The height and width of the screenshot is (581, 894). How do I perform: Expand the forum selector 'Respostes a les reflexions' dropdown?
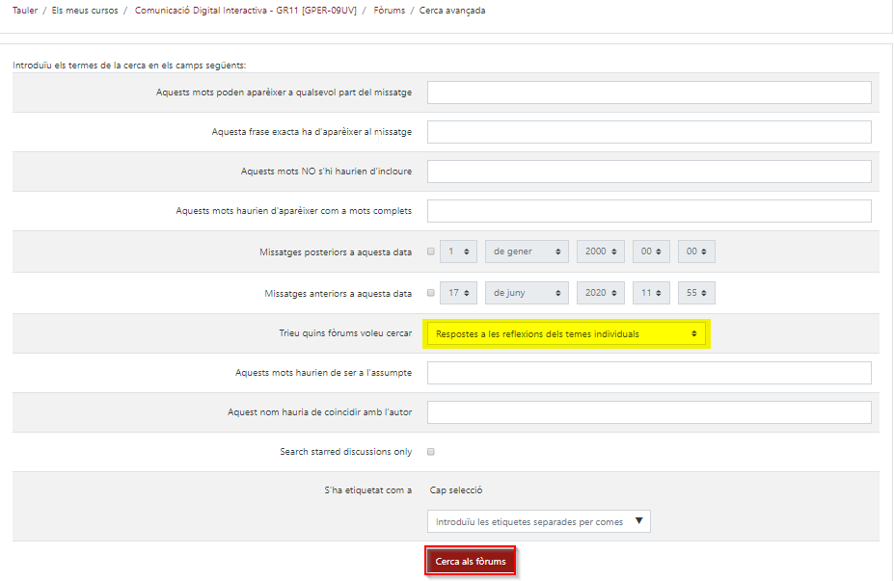point(566,334)
